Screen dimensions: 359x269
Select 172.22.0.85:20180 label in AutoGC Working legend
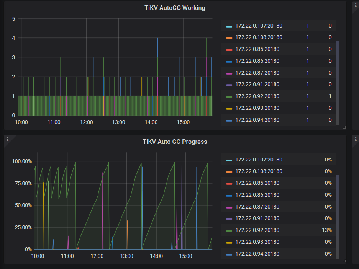[257, 49]
